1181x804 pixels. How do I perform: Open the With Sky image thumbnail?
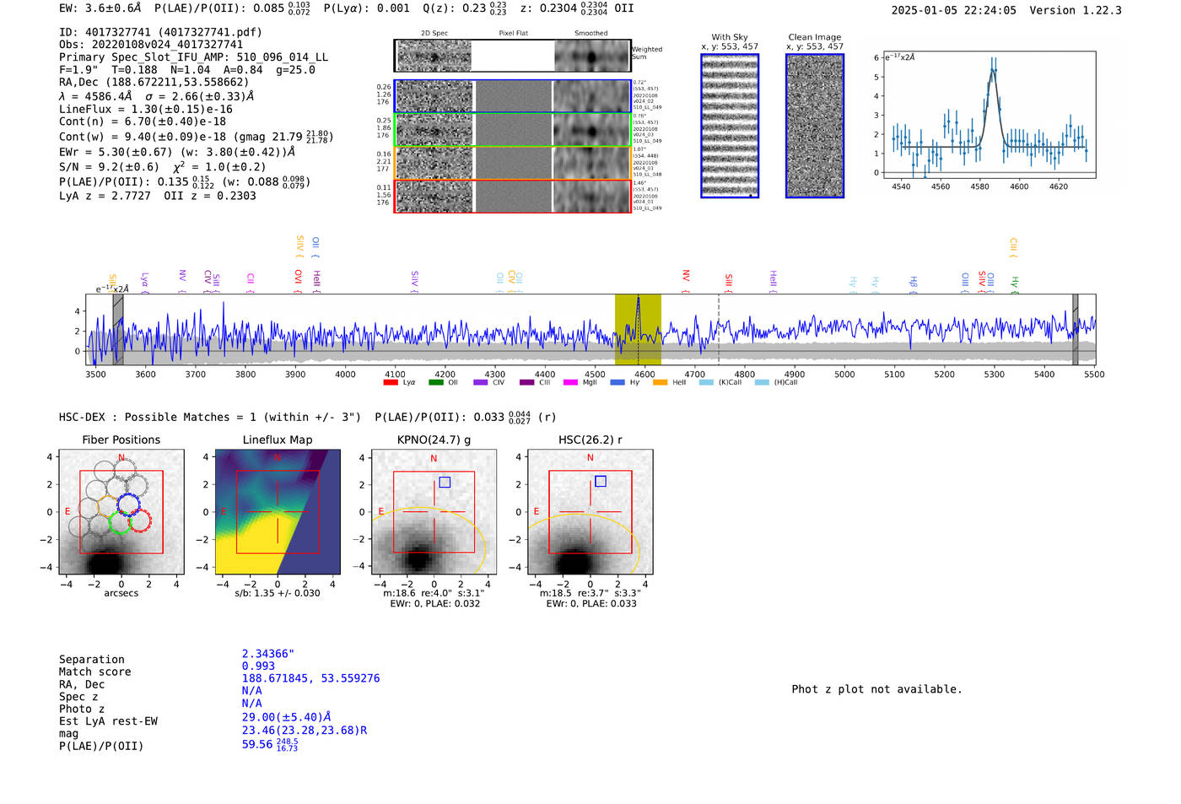pyautogui.click(x=730, y=126)
